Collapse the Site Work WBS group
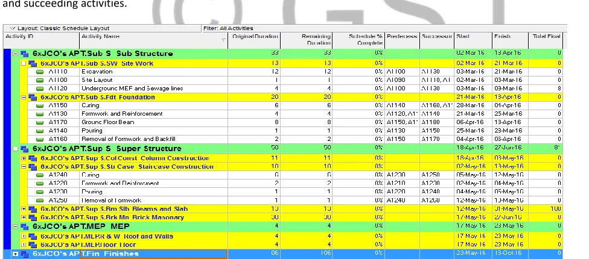The width and height of the screenshot is (589, 259). (x=24, y=63)
